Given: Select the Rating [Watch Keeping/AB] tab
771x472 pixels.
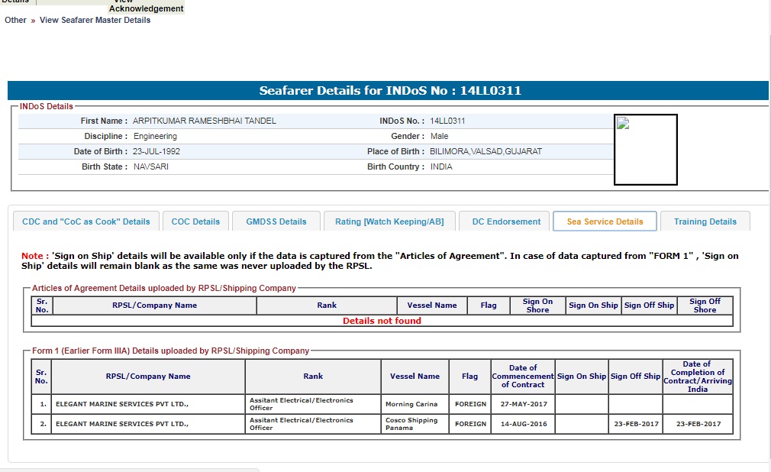Looking at the screenshot, I should (389, 221).
